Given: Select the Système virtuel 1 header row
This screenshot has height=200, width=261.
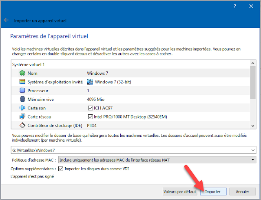Looking at the screenshot, I should [130, 64].
